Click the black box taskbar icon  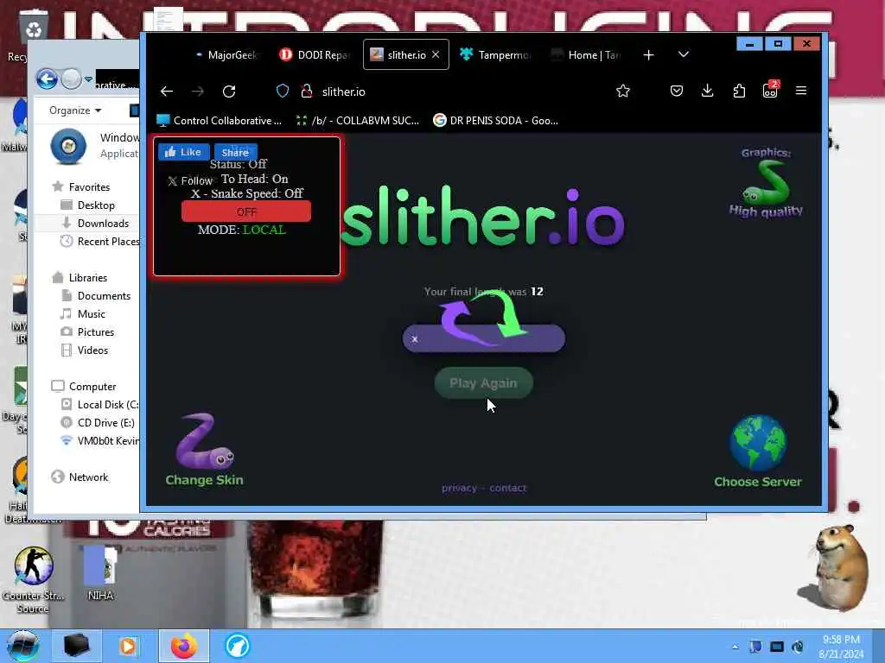click(76, 646)
